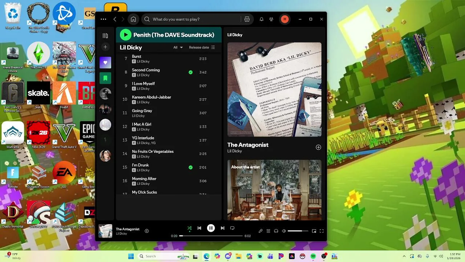Open the YG artist link in YG Interlude
The height and width of the screenshot is (262, 465).
153,143
